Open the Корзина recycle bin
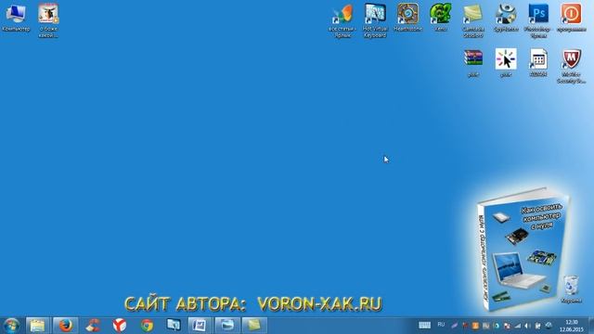This screenshot has width=594, height=334. (571, 289)
